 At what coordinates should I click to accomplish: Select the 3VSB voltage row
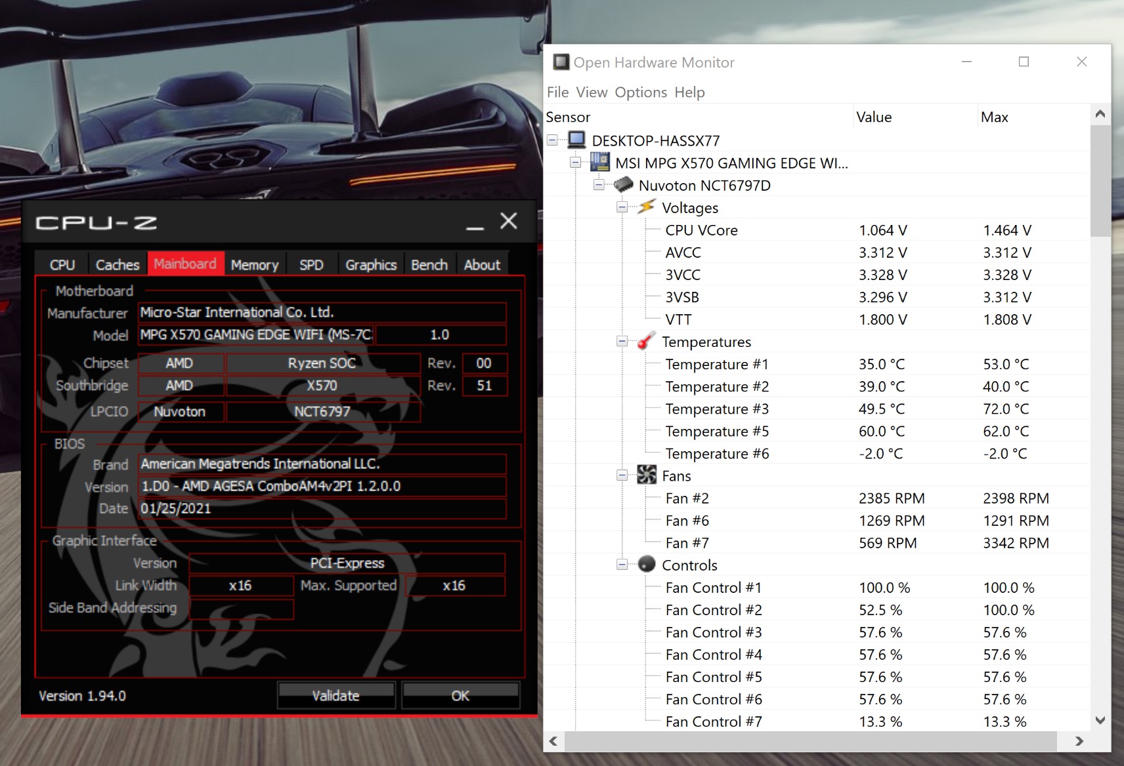[817, 297]
